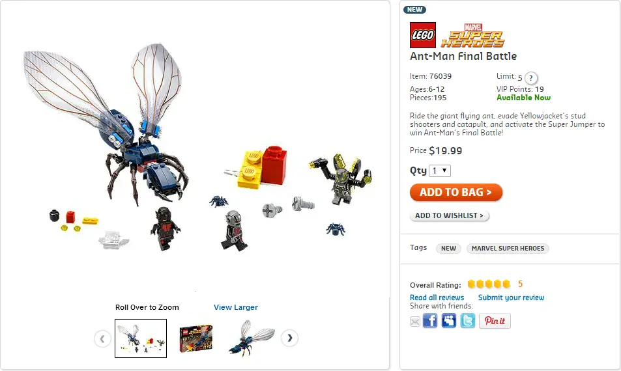
Task: Select the flying ant thumbnail
Action: tap(252, 338)
